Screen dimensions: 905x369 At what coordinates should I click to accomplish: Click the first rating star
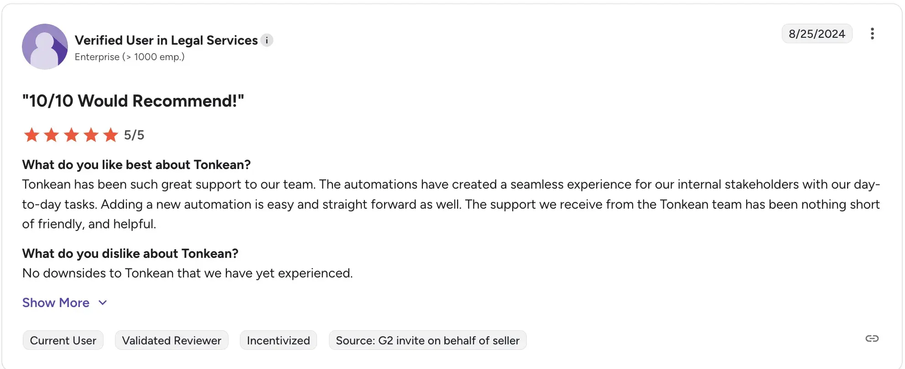pyautogui.click(x=31, y=135)
